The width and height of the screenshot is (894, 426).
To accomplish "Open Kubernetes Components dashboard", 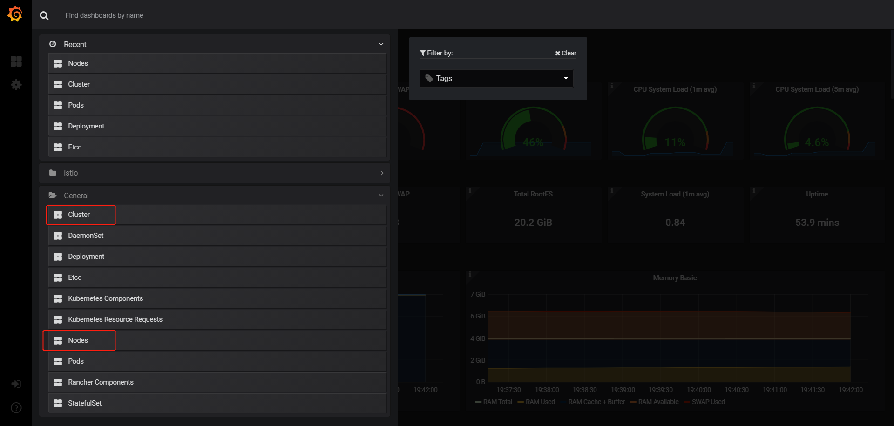I will 217,298.
